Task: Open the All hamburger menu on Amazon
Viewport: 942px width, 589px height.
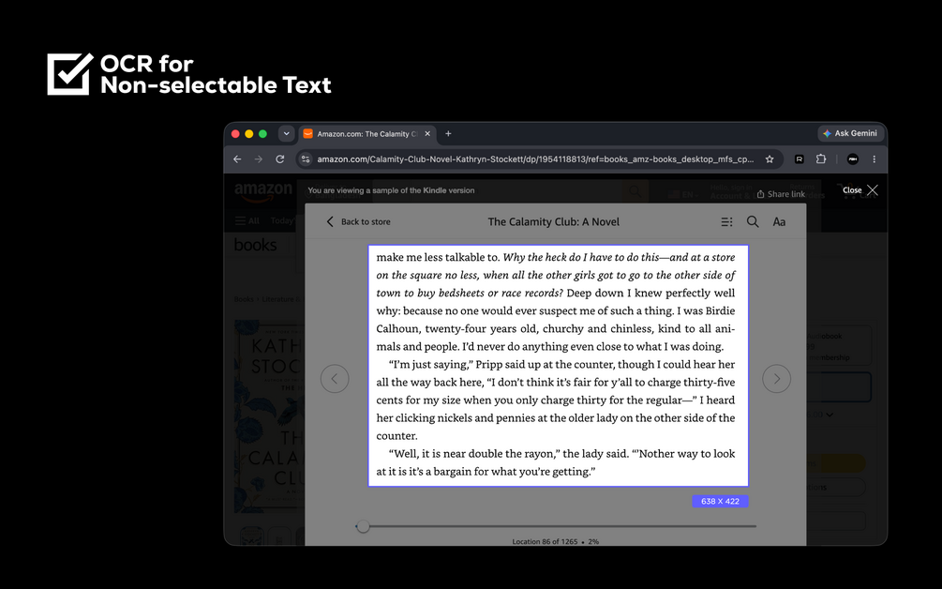Action: click(247, 220)
